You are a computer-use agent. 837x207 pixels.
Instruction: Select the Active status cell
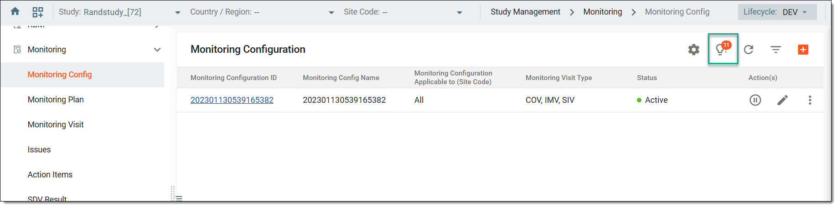tap(652, 100)
